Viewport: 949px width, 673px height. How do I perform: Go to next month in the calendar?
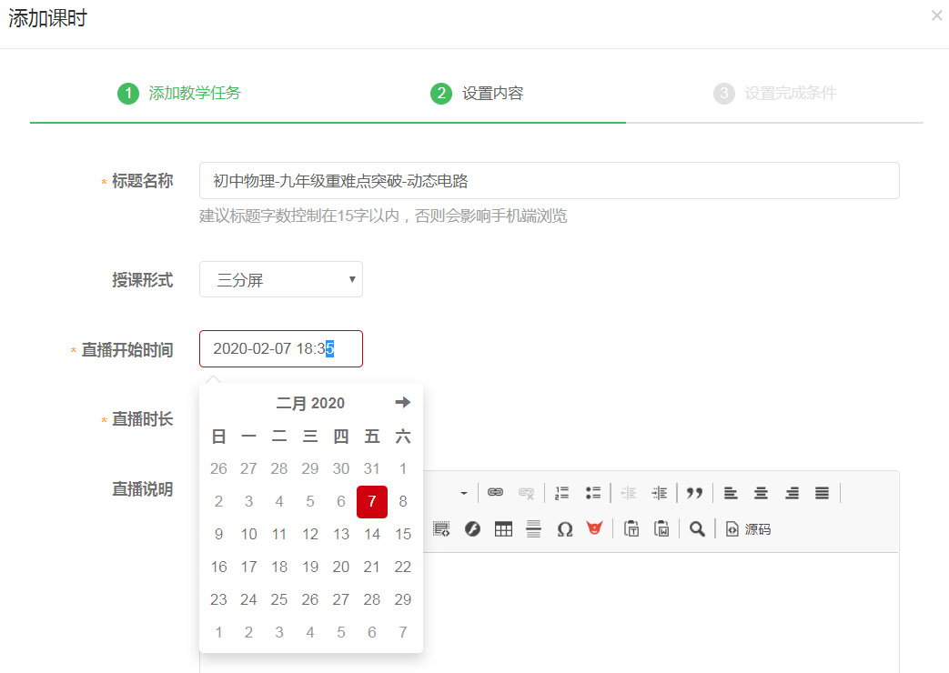click(402, 403)
